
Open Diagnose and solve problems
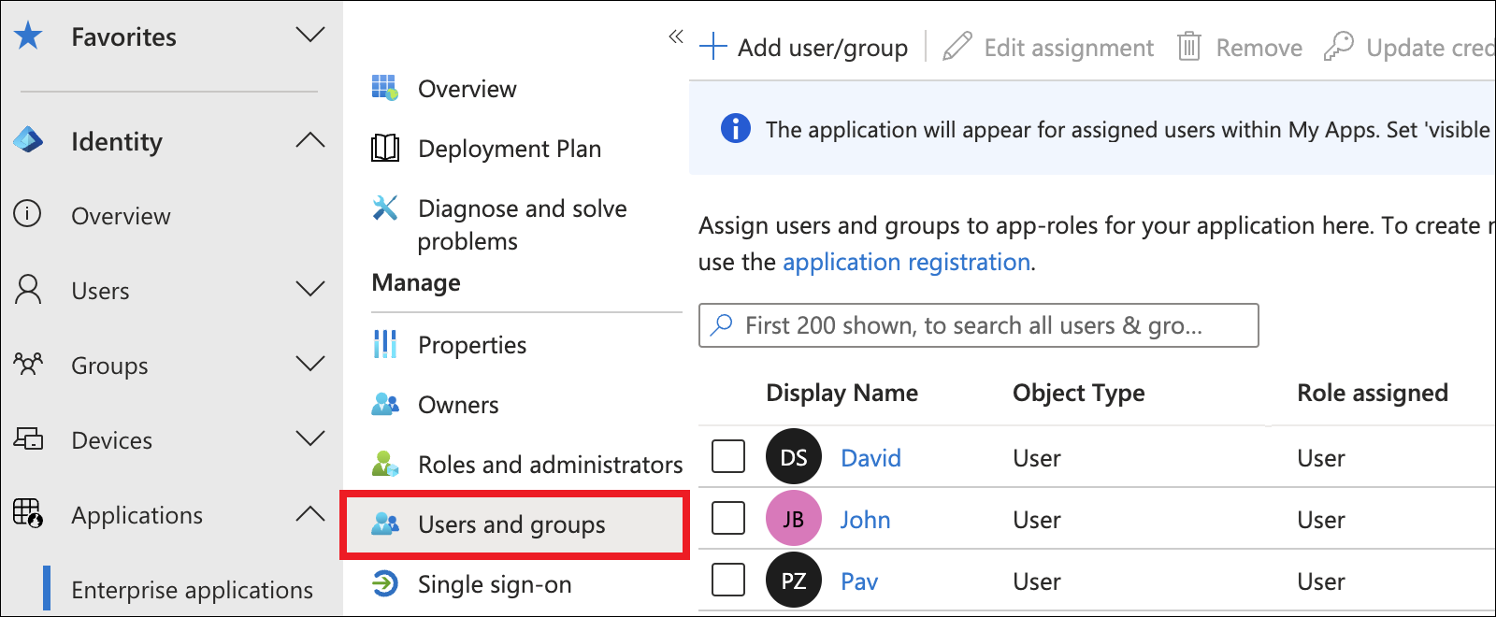click(x=522, y=224)
